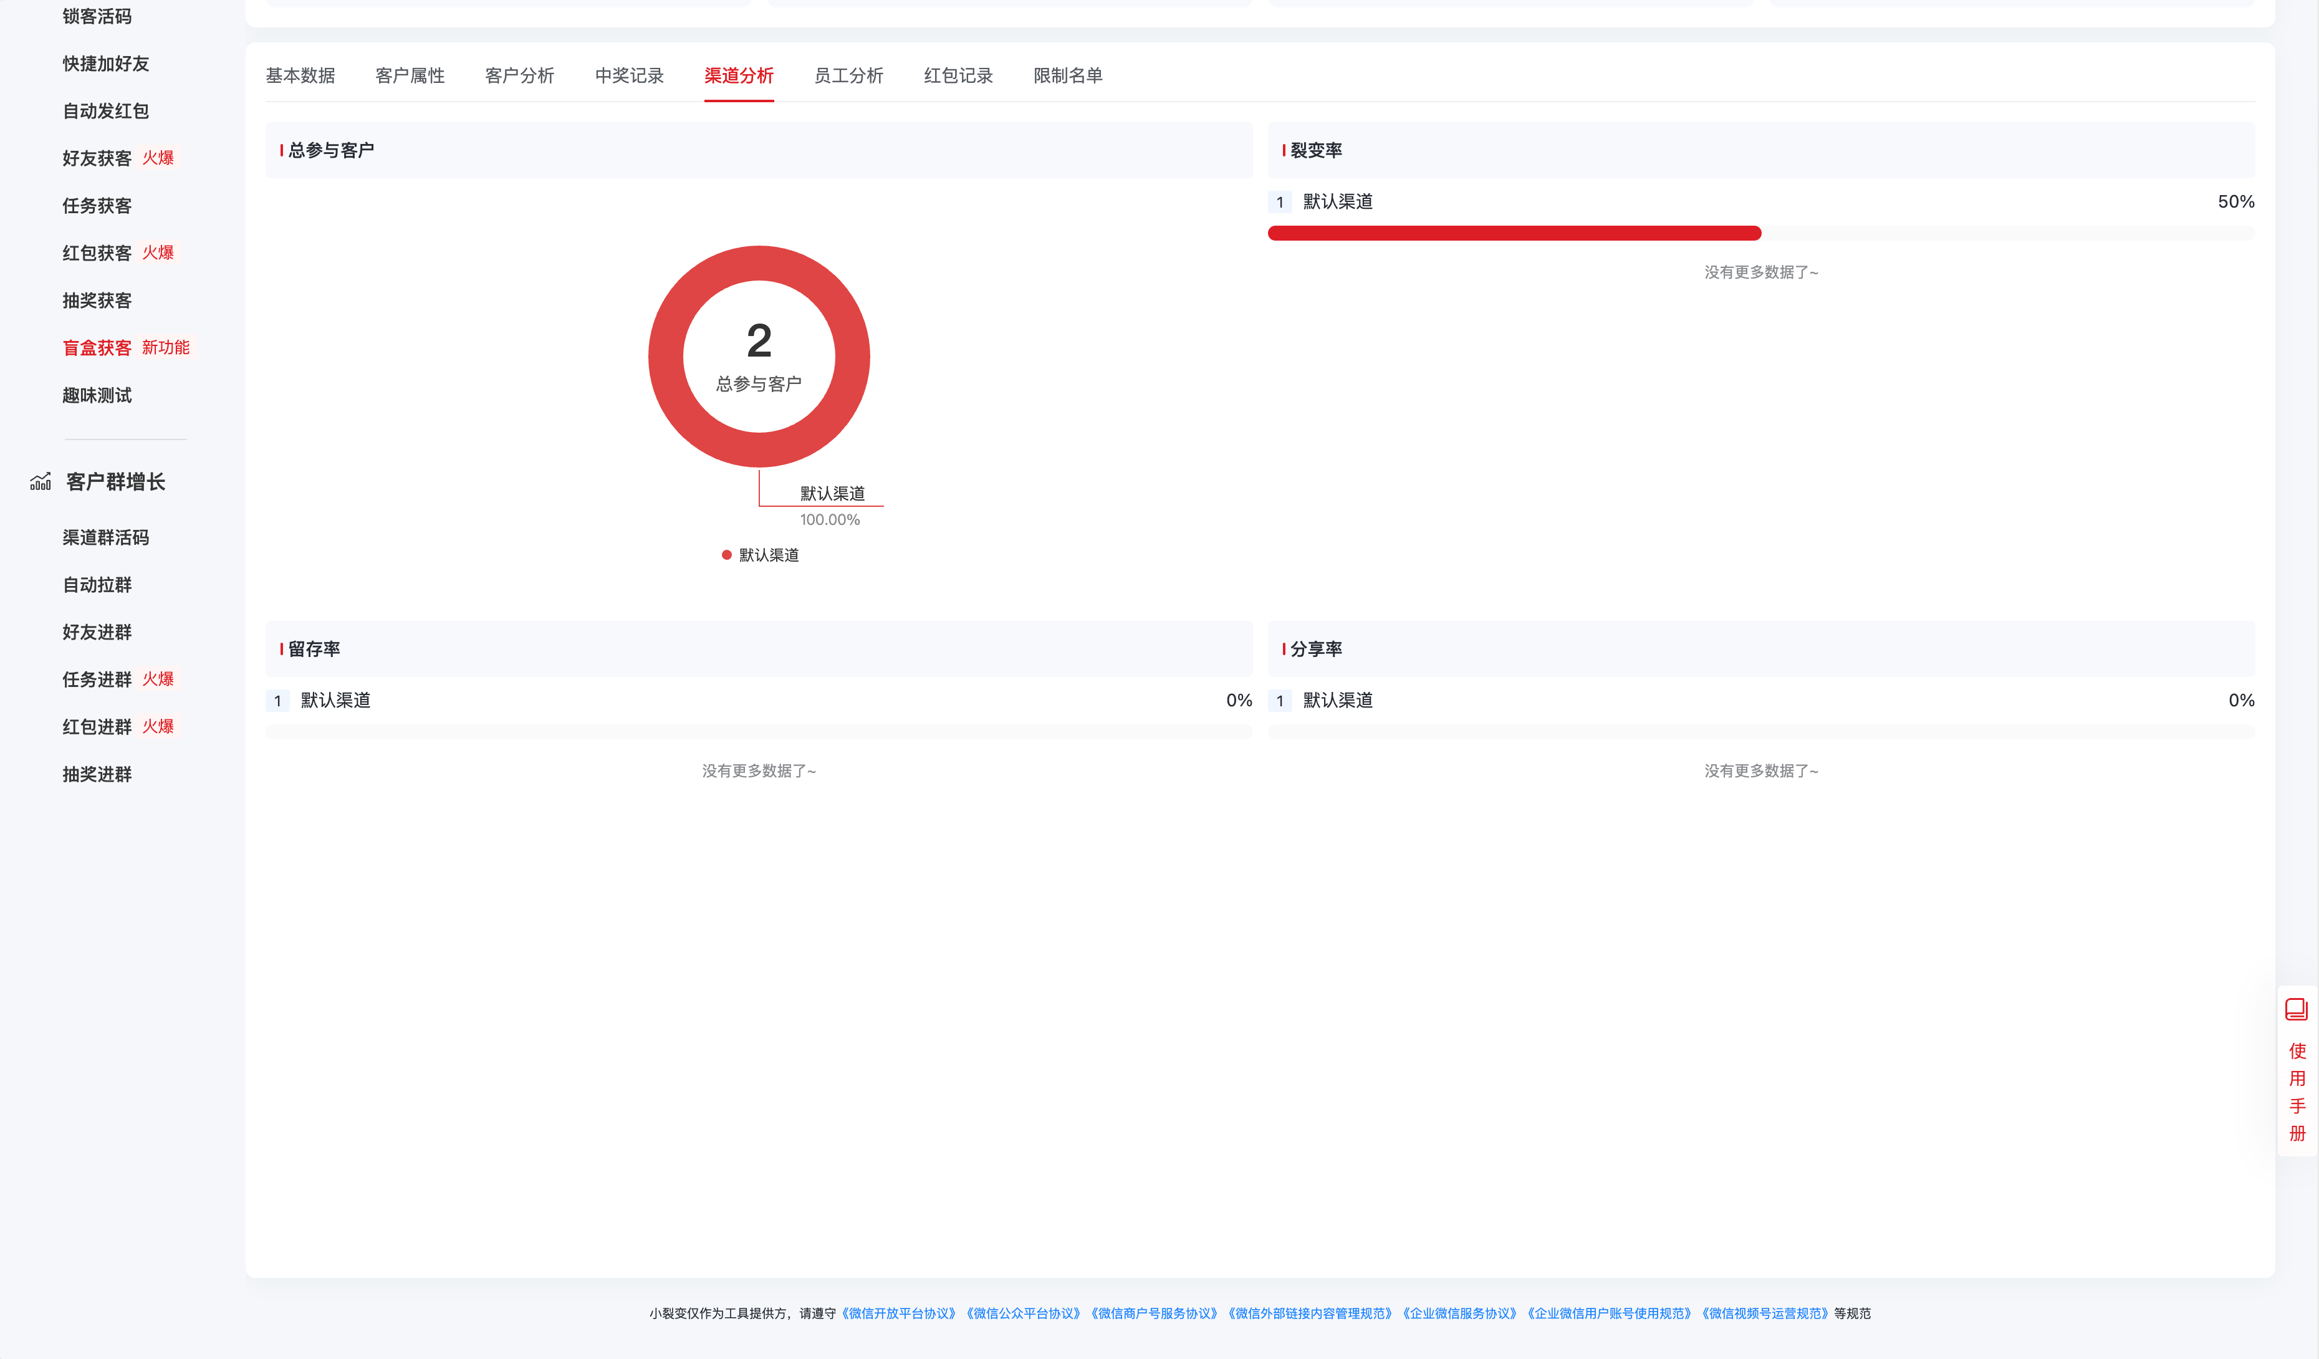Switch to the 基本数据 tab
Screen dimensions: 2319x1359
(x=300, y=75)
